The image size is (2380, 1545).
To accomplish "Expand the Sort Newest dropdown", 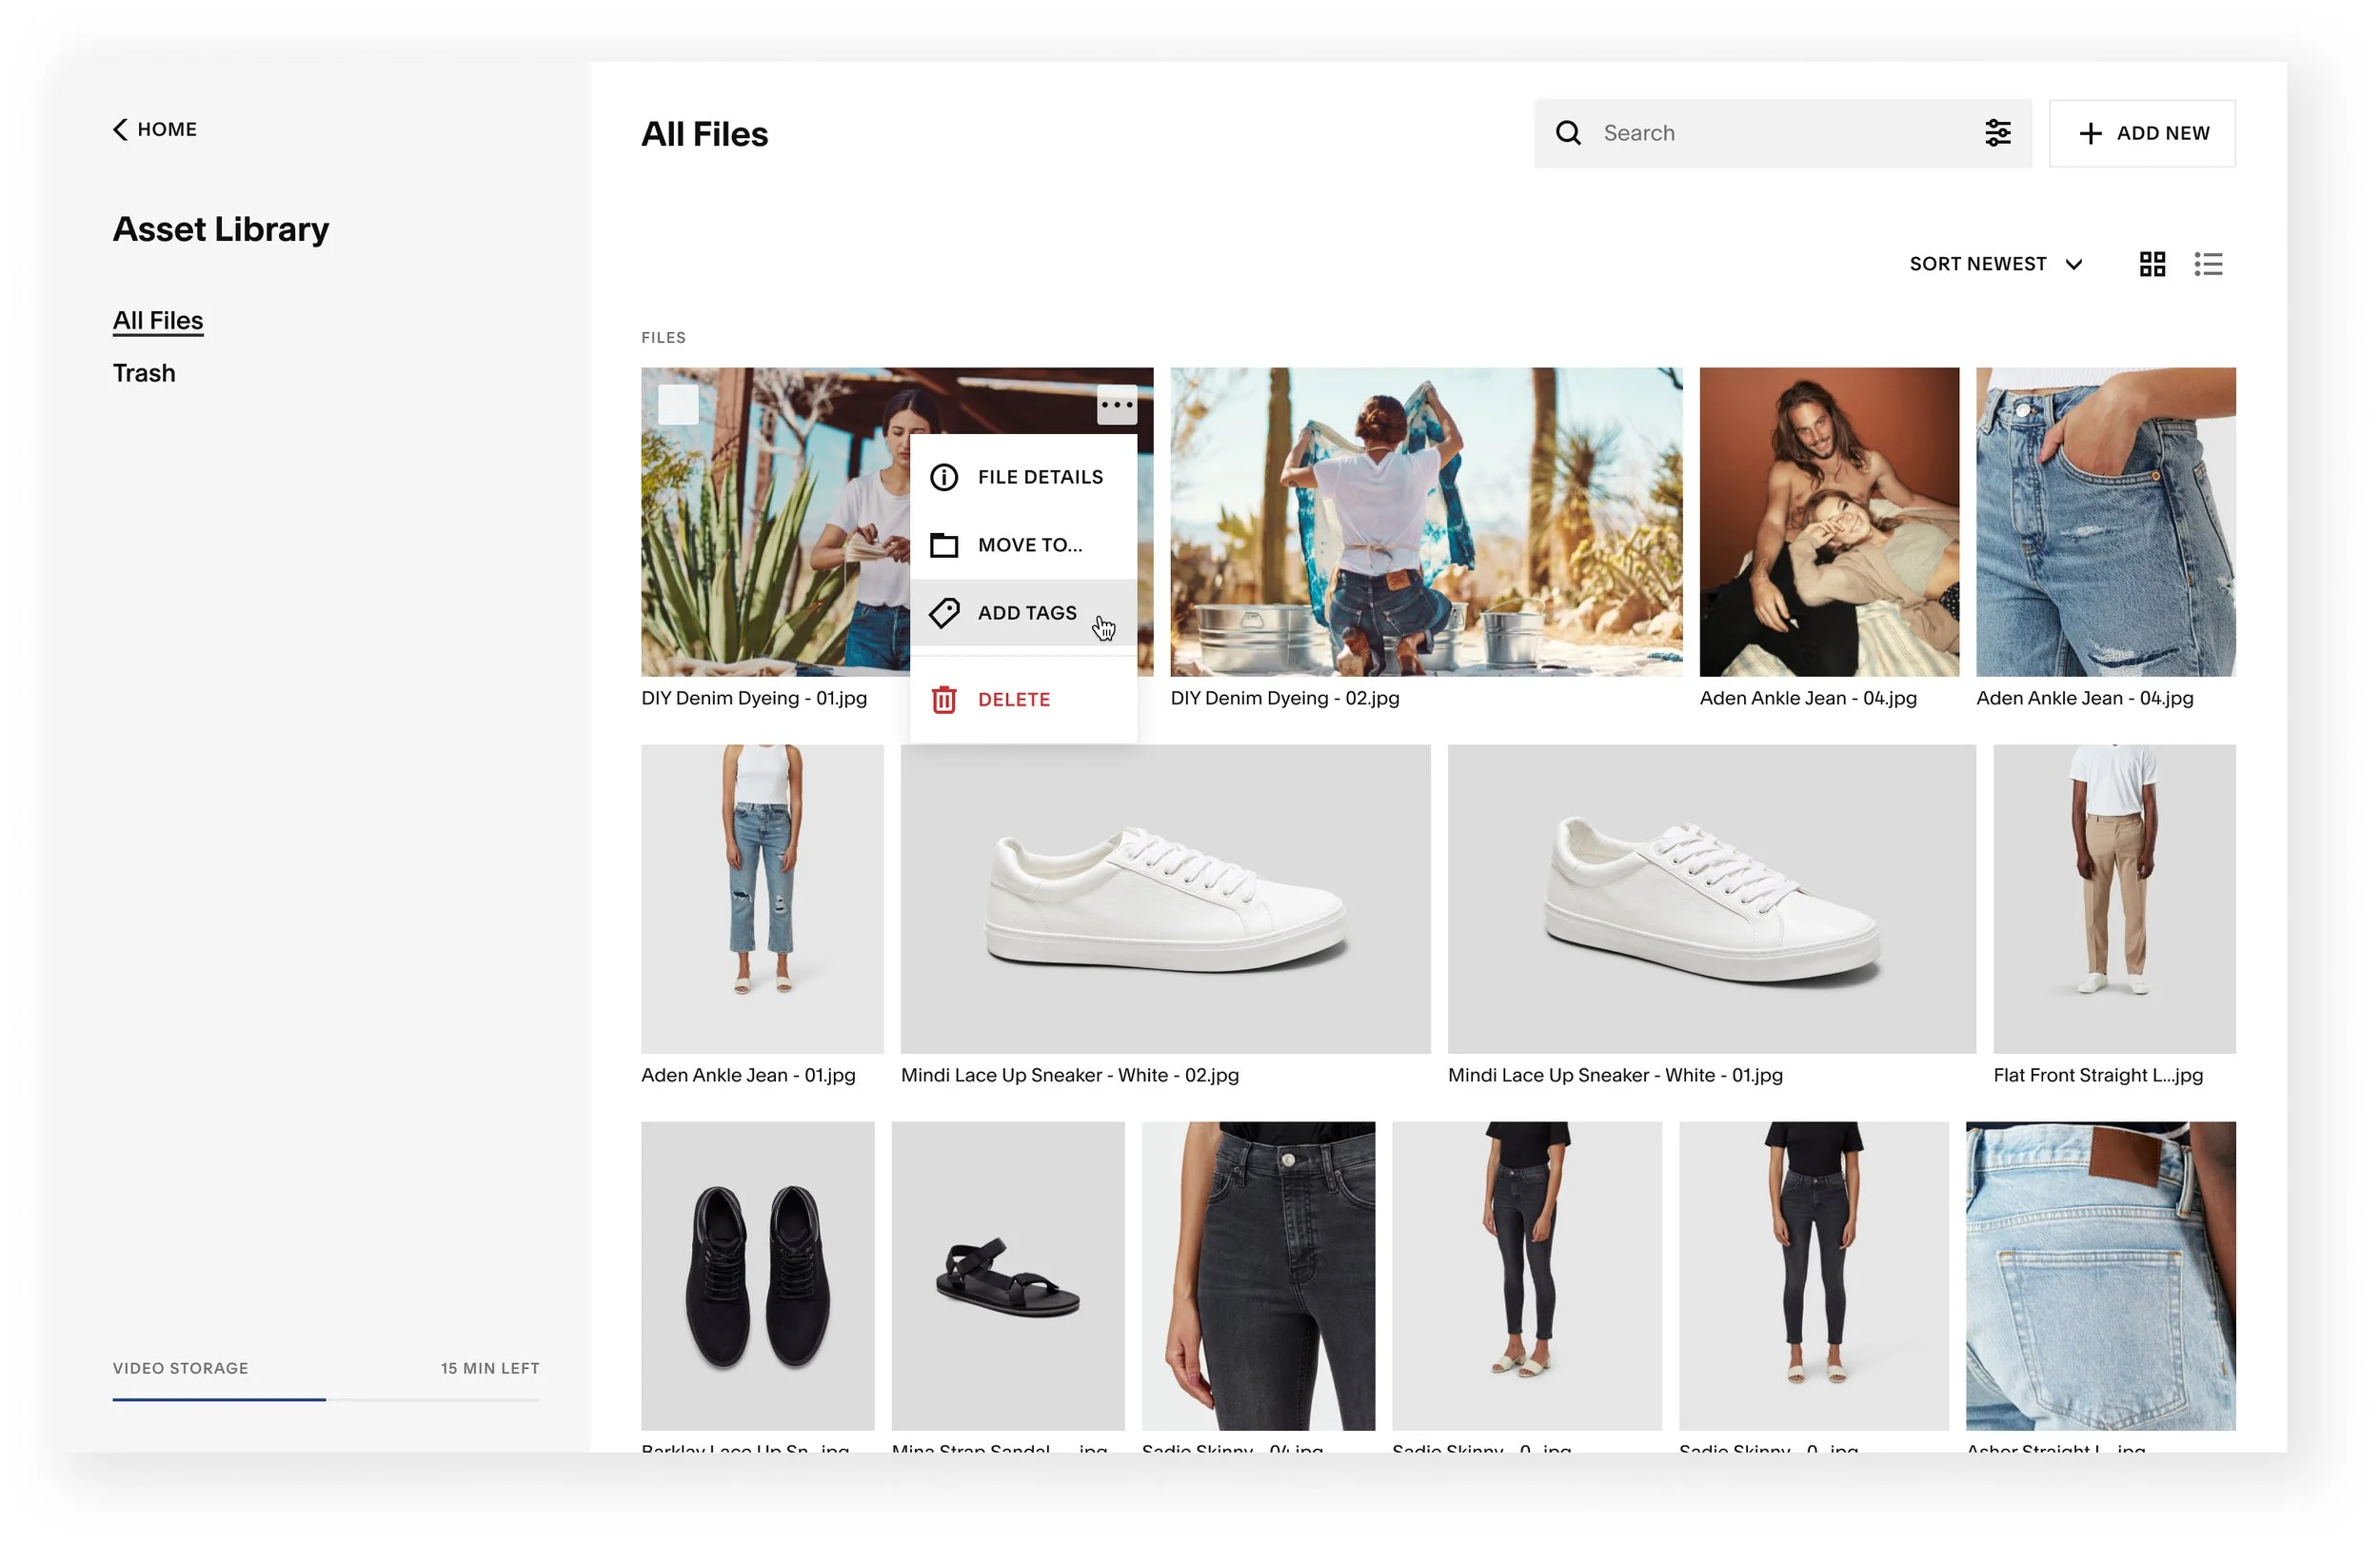I will click(x=1995, y=264).
